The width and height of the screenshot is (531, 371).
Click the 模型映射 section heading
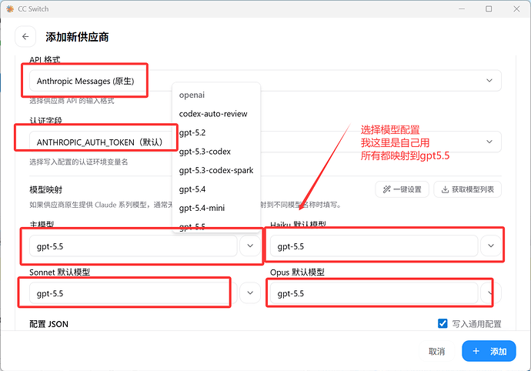click(45, 190)
